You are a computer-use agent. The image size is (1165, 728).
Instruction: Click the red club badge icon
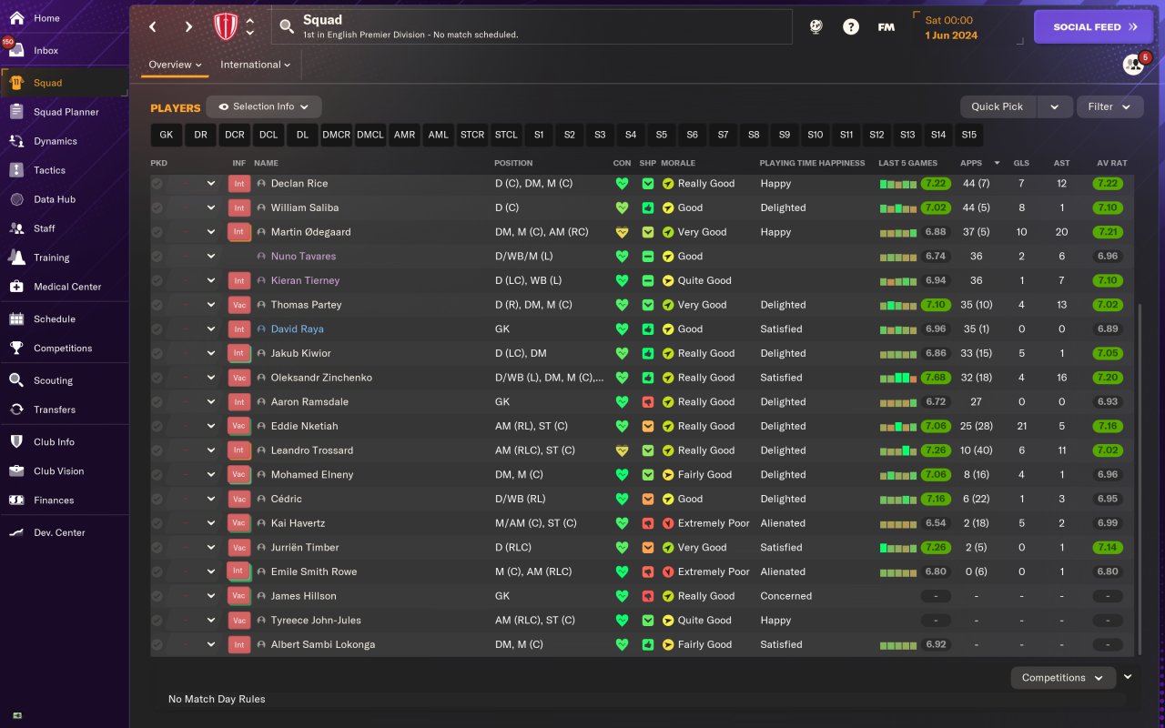[225, 26]
